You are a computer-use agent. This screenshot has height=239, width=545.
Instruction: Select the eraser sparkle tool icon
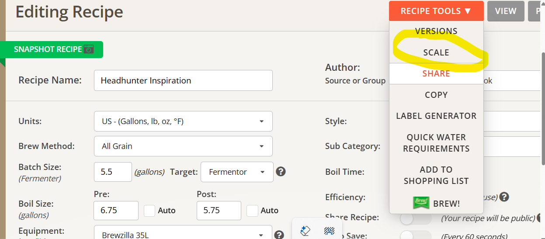306,230
